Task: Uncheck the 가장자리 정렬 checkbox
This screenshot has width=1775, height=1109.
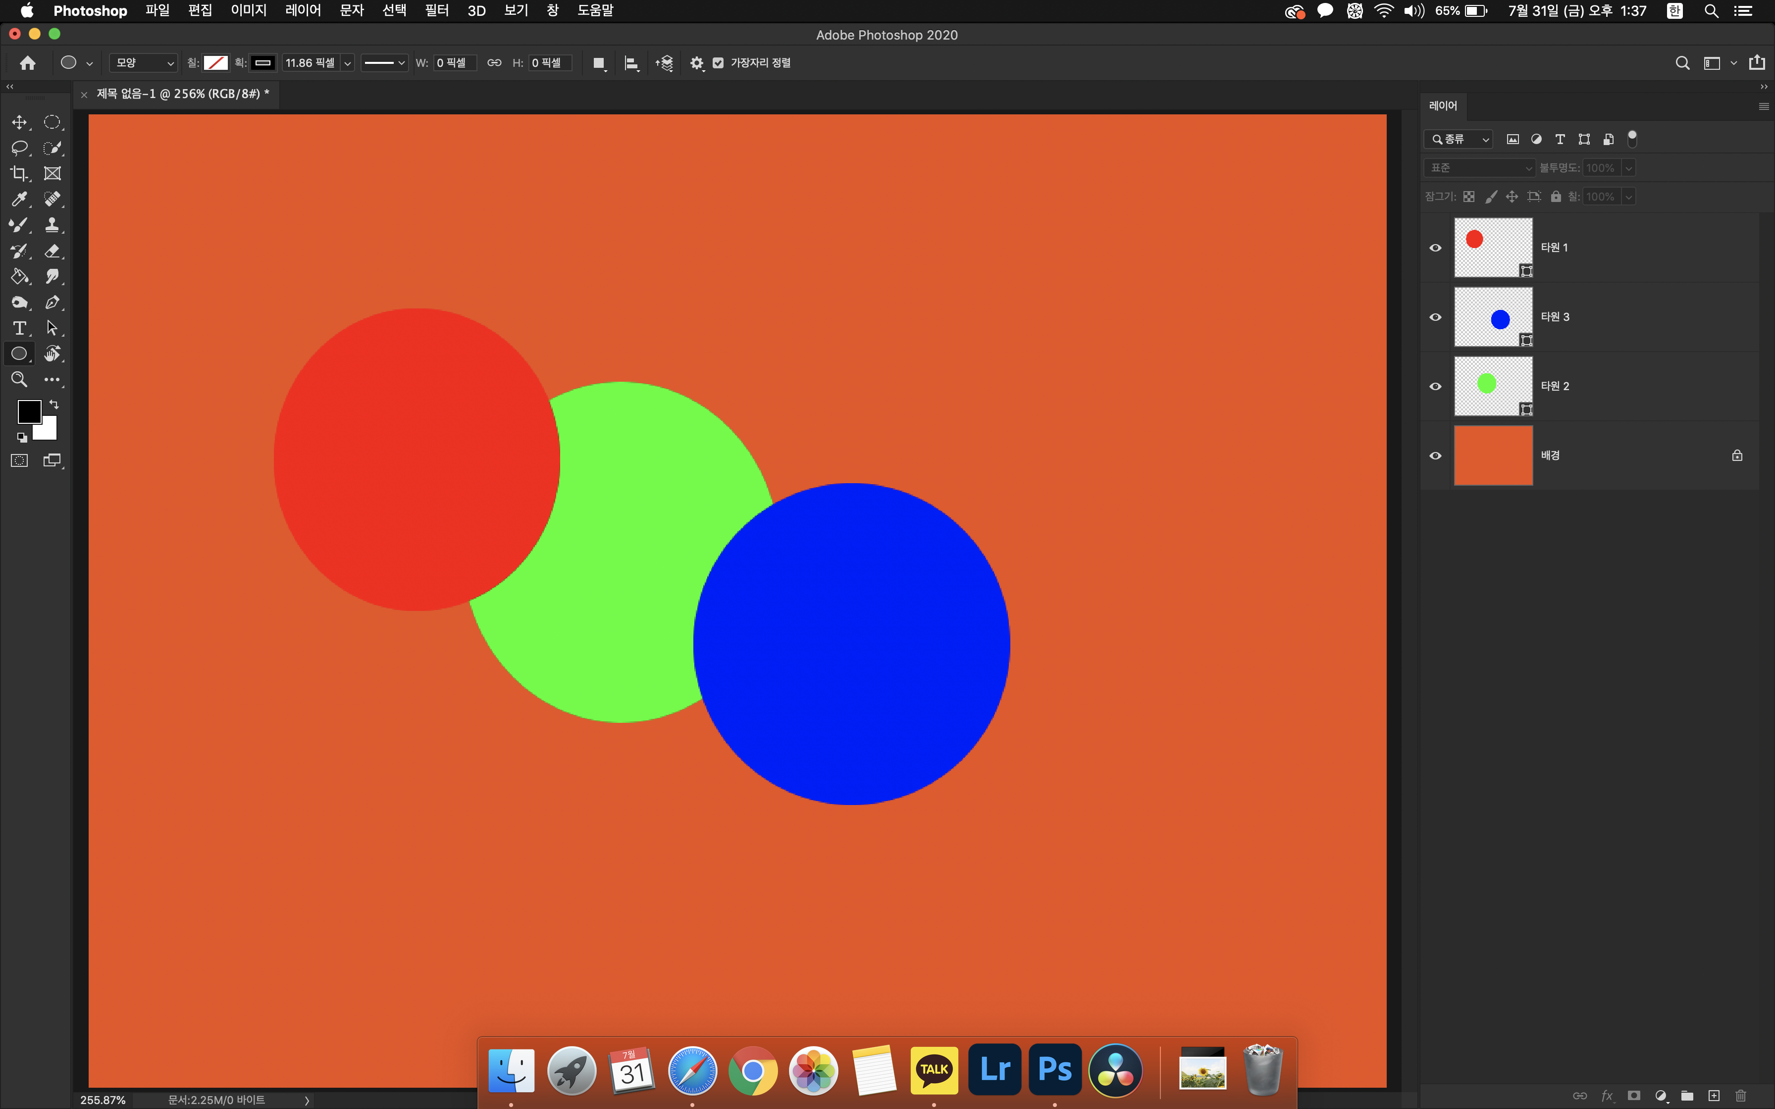Action: click(x=718, y=63)
